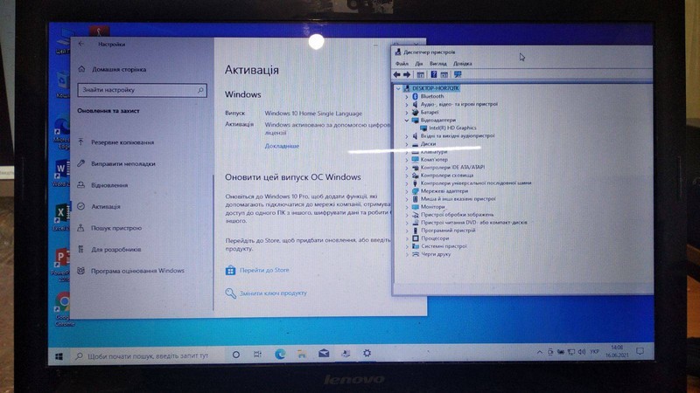Open Домашня сторінка in Settings
The height and width of the screenshot is (393, 700).
[x=113, y=70]
